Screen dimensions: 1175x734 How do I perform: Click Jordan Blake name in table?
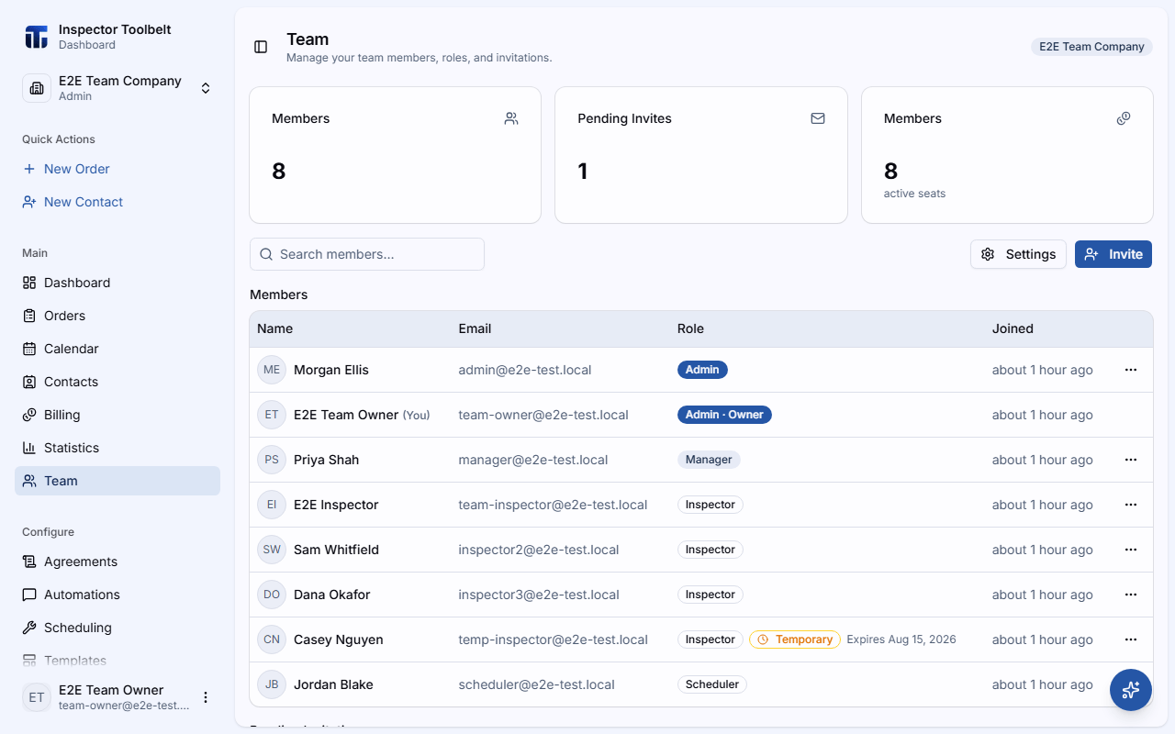333,684
